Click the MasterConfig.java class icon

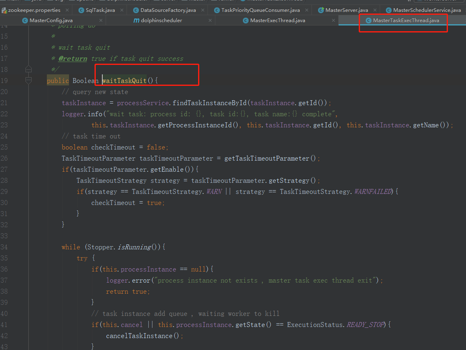(25, 21)
